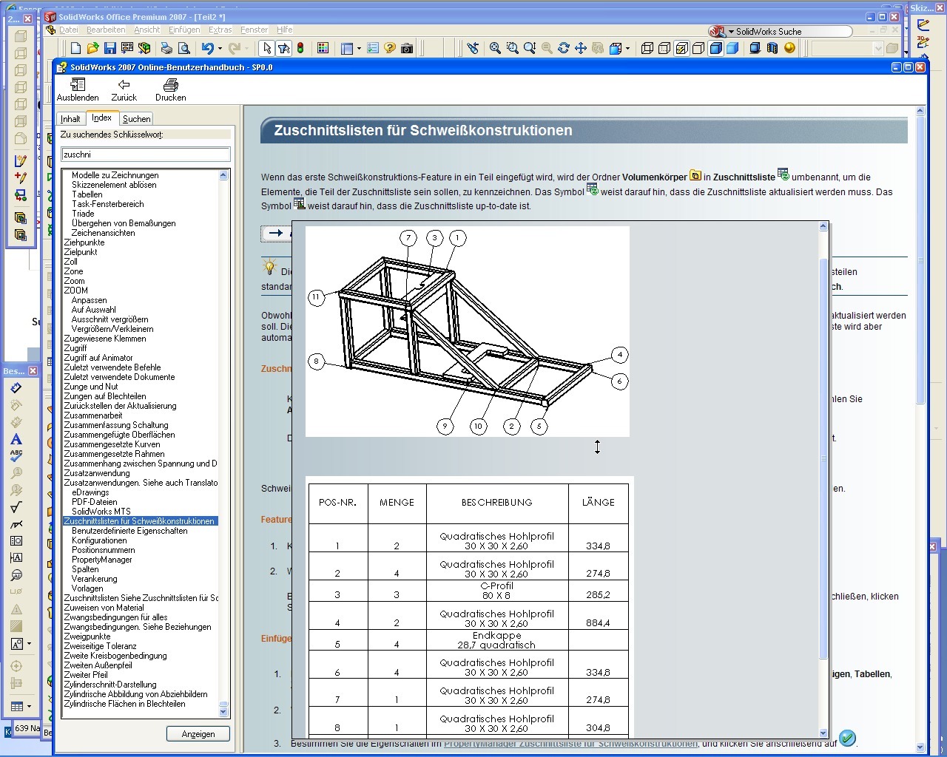
Task: Toggle the Shaded With Edges display mode
Action: point(715,48)
